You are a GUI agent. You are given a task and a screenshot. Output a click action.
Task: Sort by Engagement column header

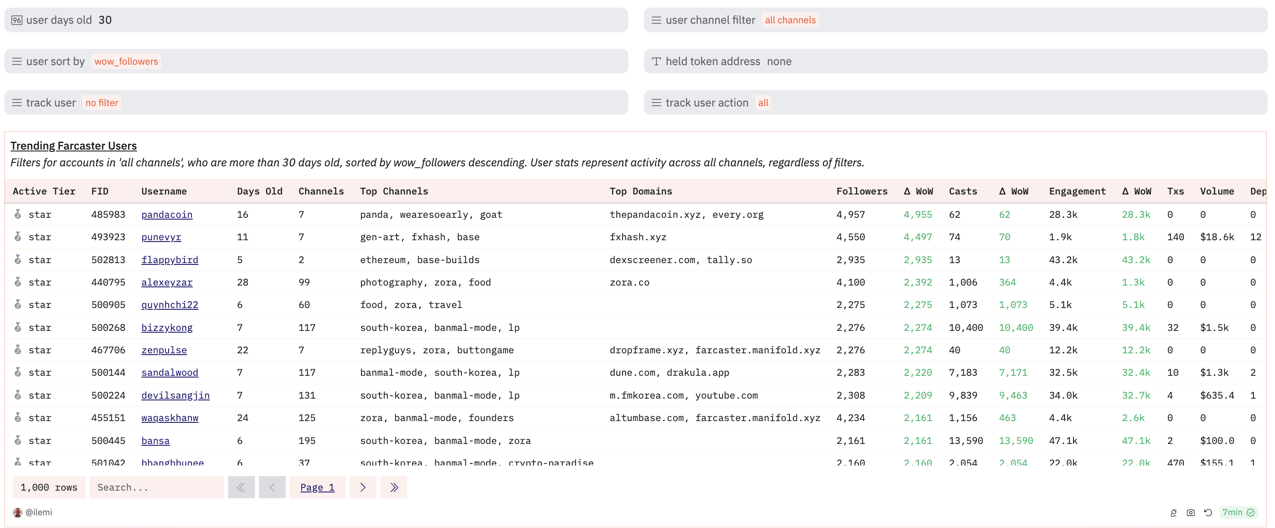(x=1077, y=191)
